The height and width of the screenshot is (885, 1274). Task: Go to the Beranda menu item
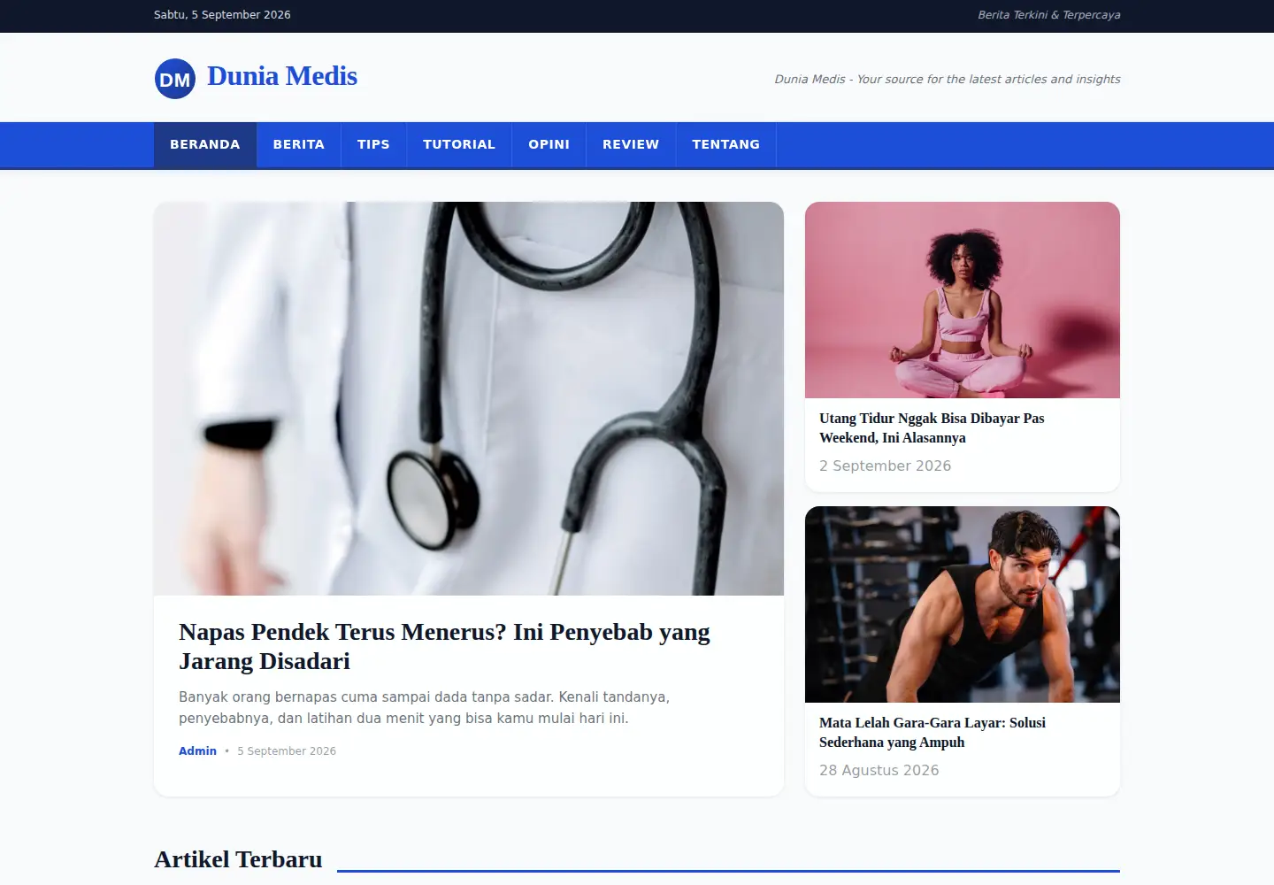[205, 144]
